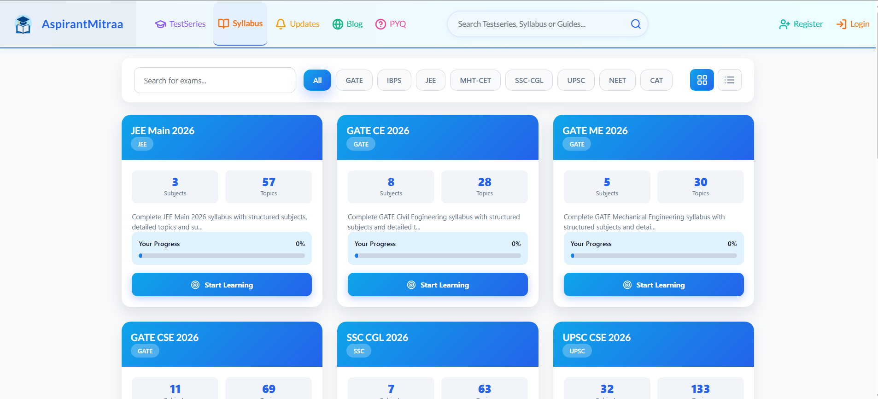Select the MHT-CET filter chip
This screenshot has height=399, width=878.
click(475, 80)
